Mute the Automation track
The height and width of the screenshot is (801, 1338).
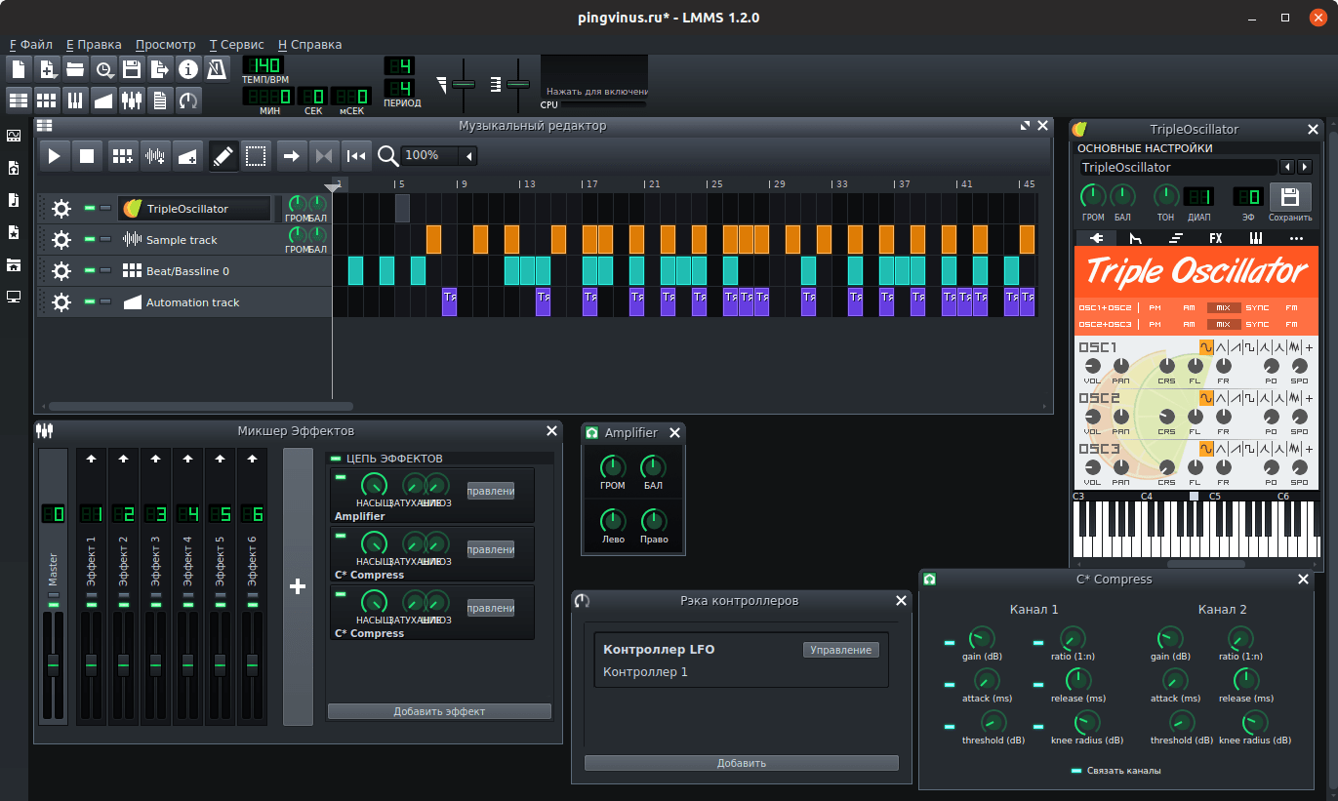90,301
